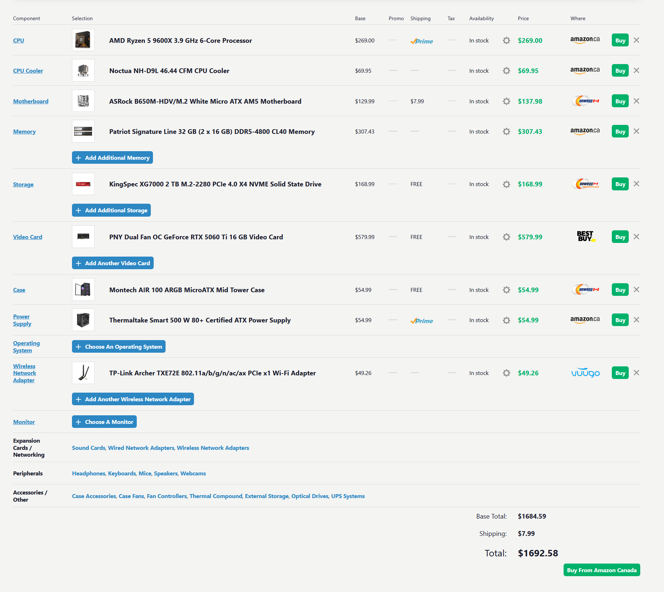Click Add Another Wireless Network Adapter
This screenshot has width=664, height=592.
[x=133, y=399]
